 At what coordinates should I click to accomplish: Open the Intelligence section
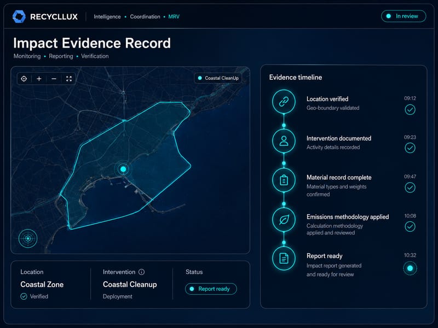(107, 17)
